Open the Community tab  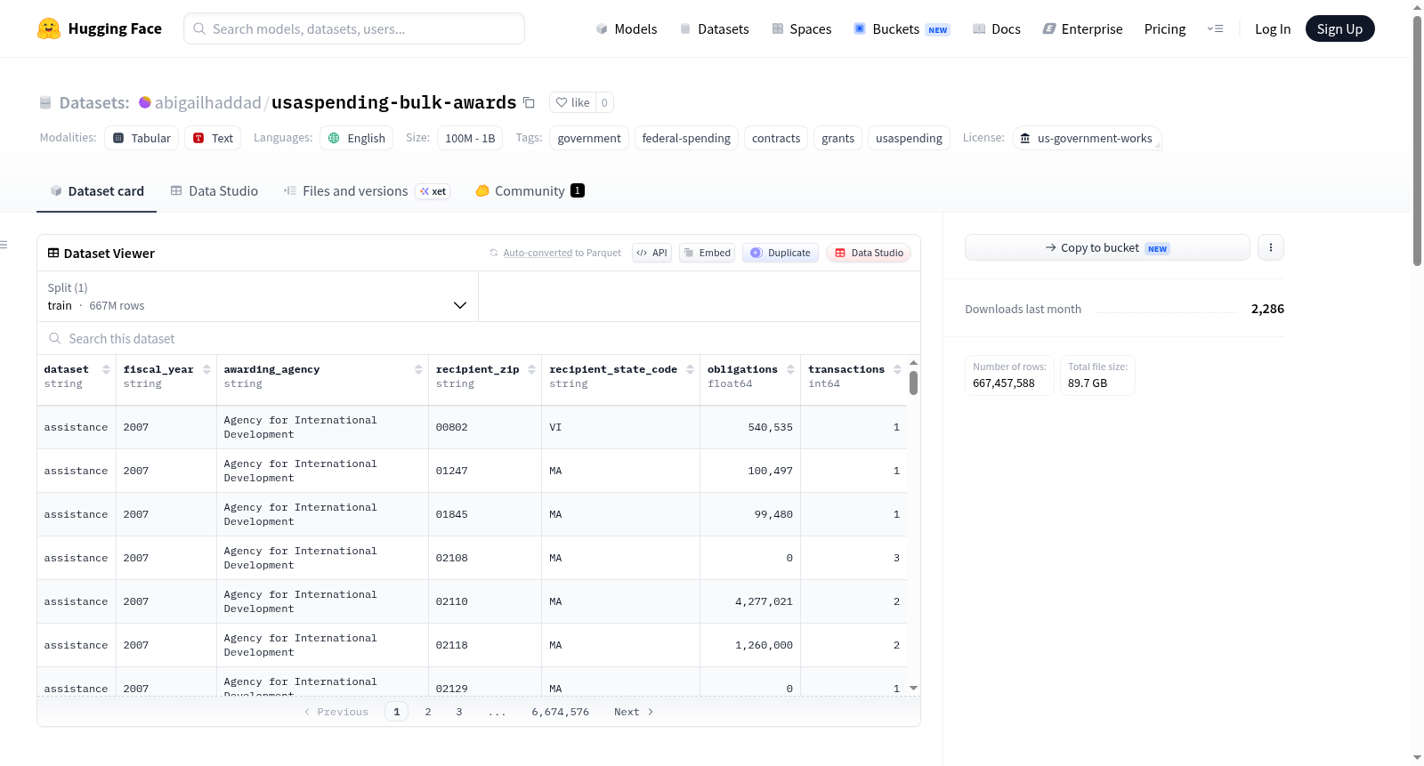point(530,191)
